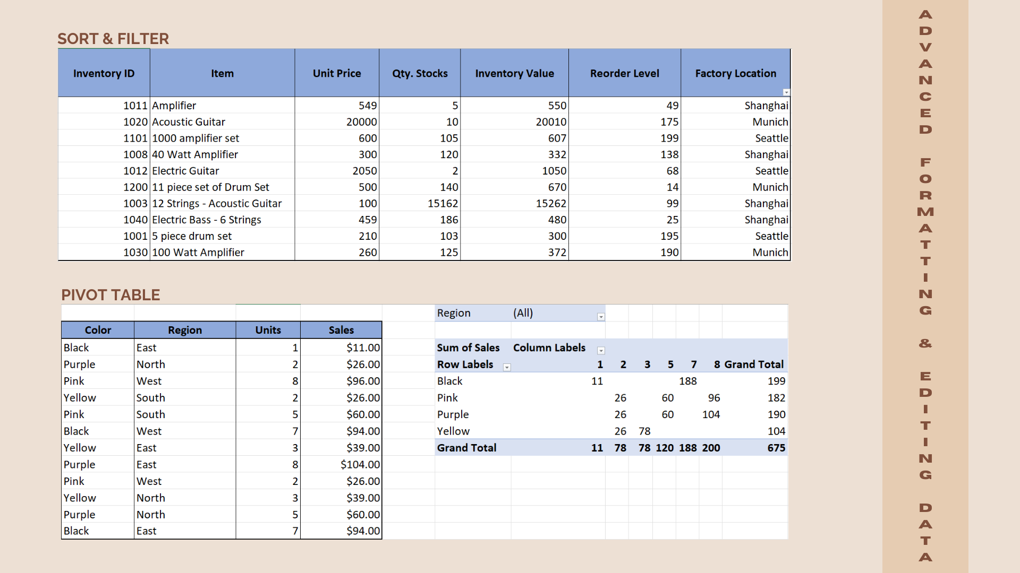Select the $104.00 sales cell
Screen dimensions: 1020x573
point(360,465)
